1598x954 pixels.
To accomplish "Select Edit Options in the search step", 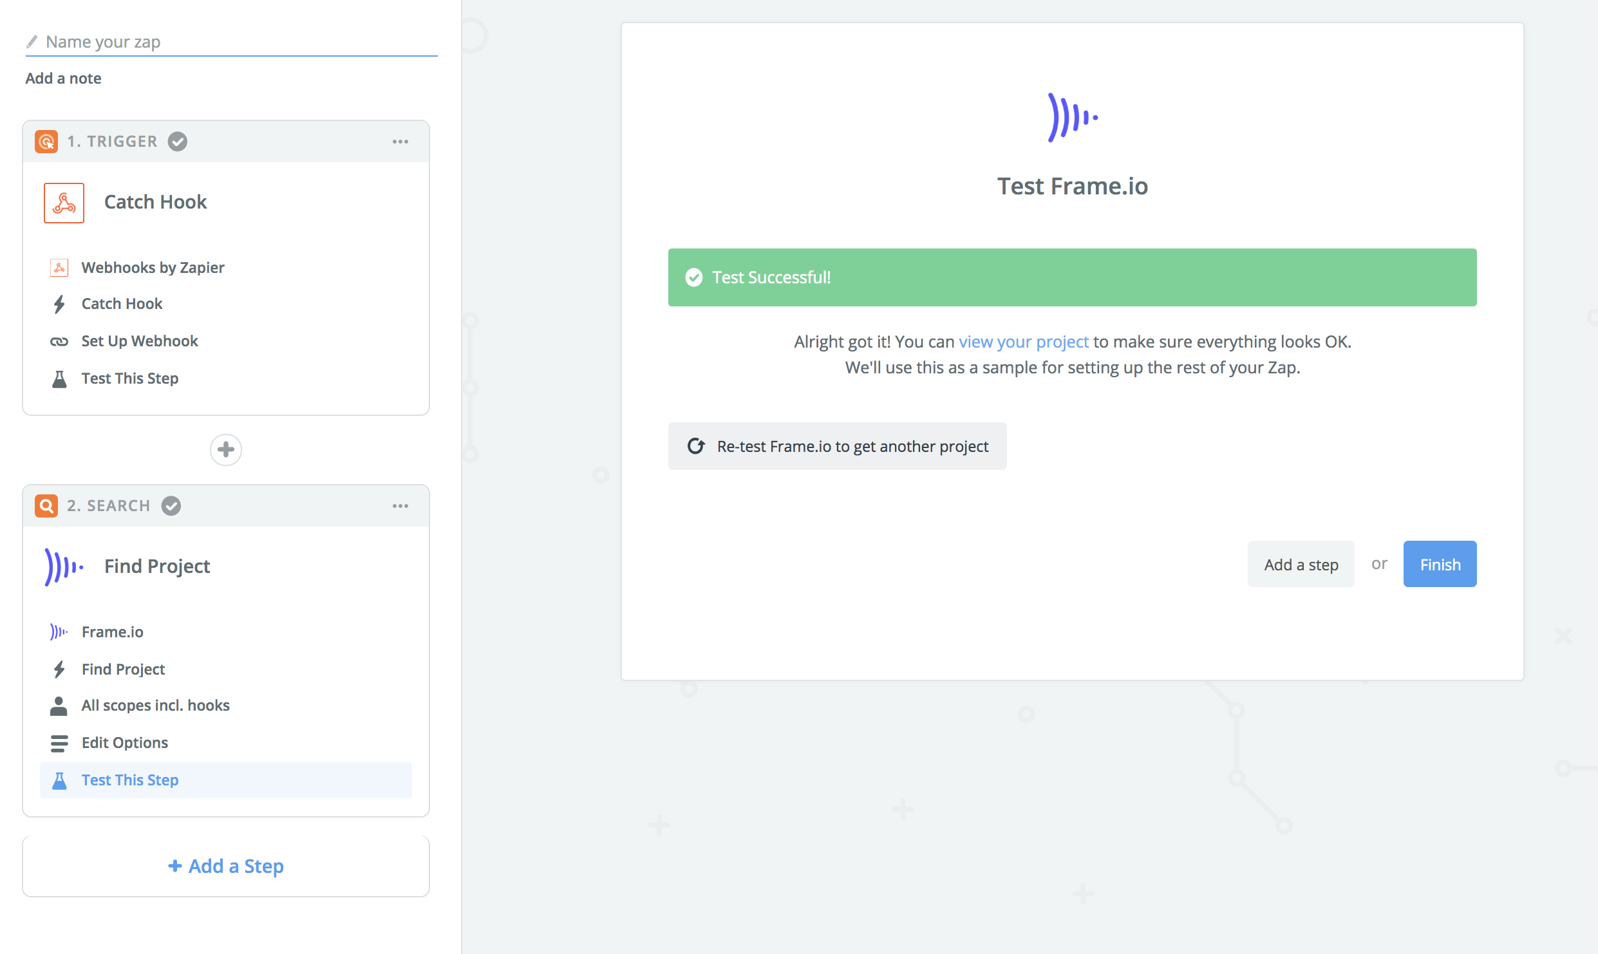I will click(x=124, y=743).
